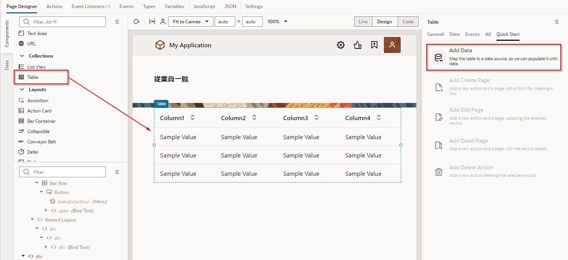Click the settings gear icon in app header
The height and width of the screenshot is (260, 568).
tap(340, 45)
